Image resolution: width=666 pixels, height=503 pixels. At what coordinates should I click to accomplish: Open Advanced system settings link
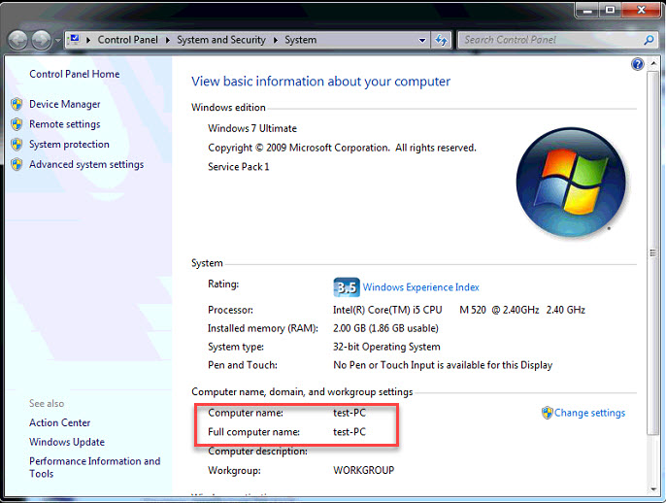[86, 164]
